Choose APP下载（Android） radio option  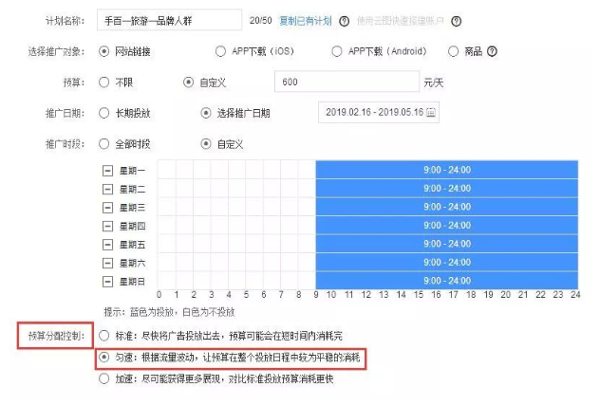pos(337,51)
